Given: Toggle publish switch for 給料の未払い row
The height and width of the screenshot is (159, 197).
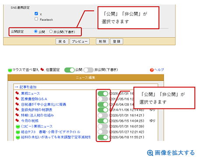Looking at the screenshot, I should (103, 137).
